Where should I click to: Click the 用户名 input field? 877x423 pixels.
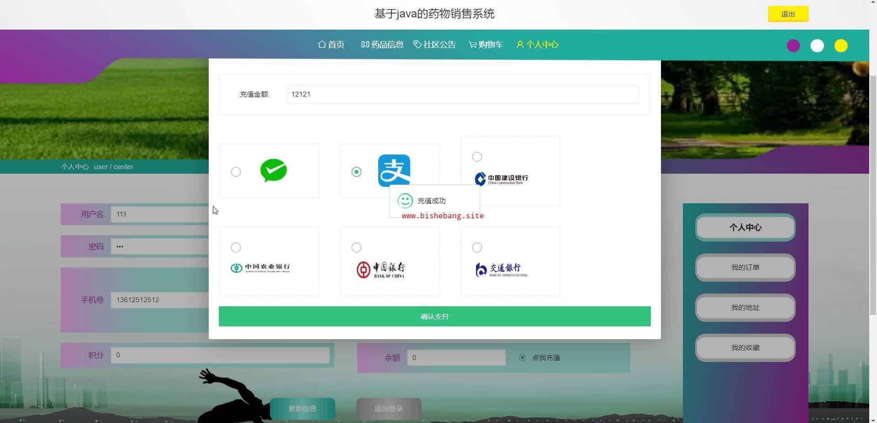click(x=160, y=214)
